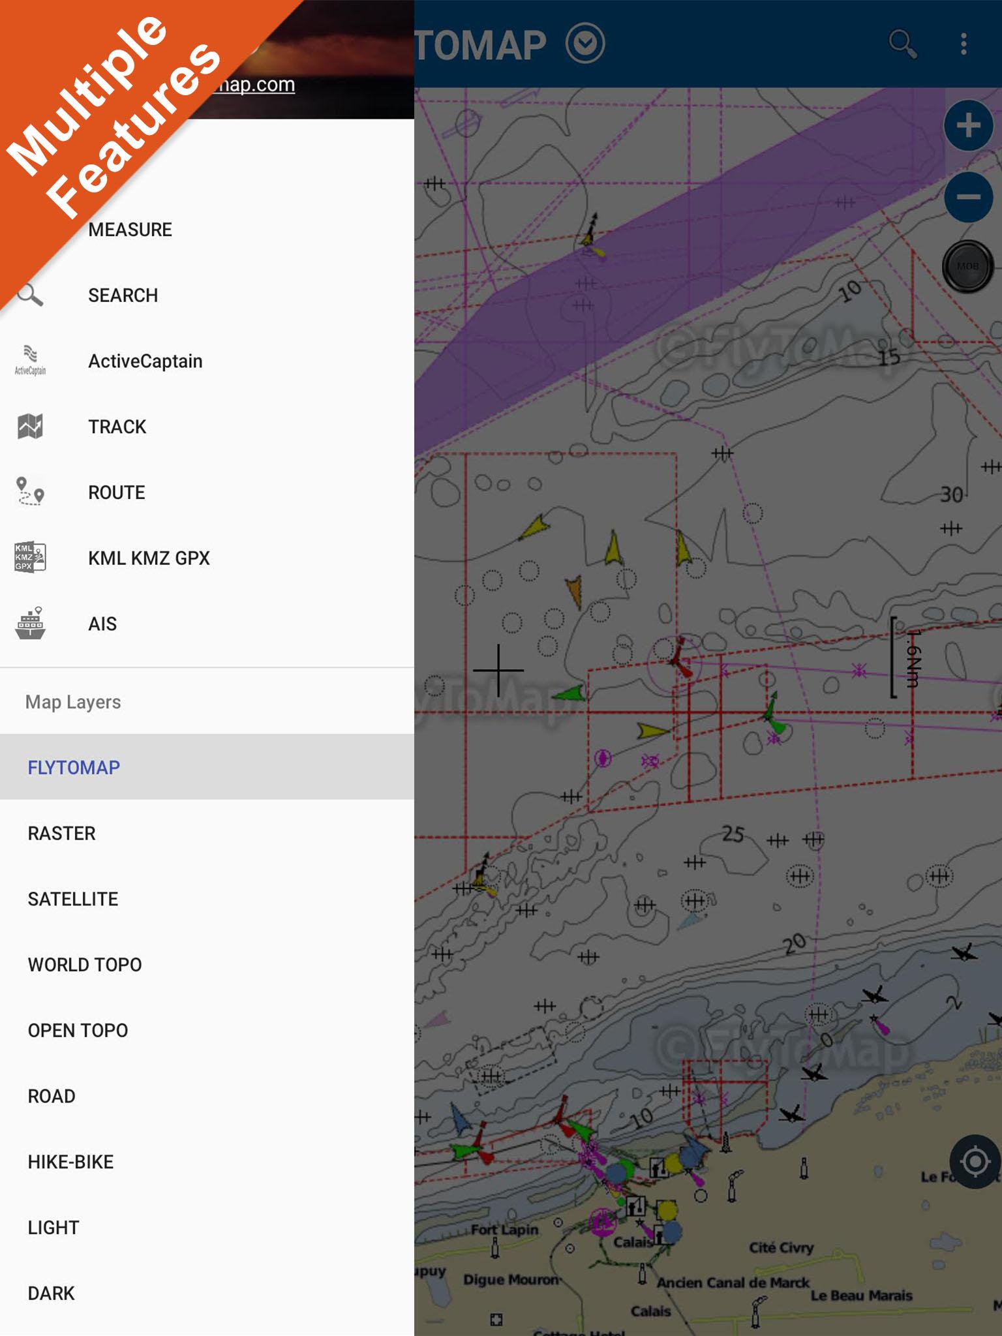
Task: Switch to the DARK map layer
Action: [x=207, y=1293]
